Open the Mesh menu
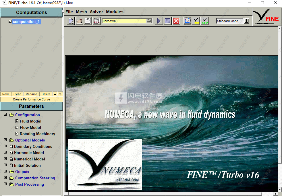Screen dimensions: 282x196 tap(81, 12)
